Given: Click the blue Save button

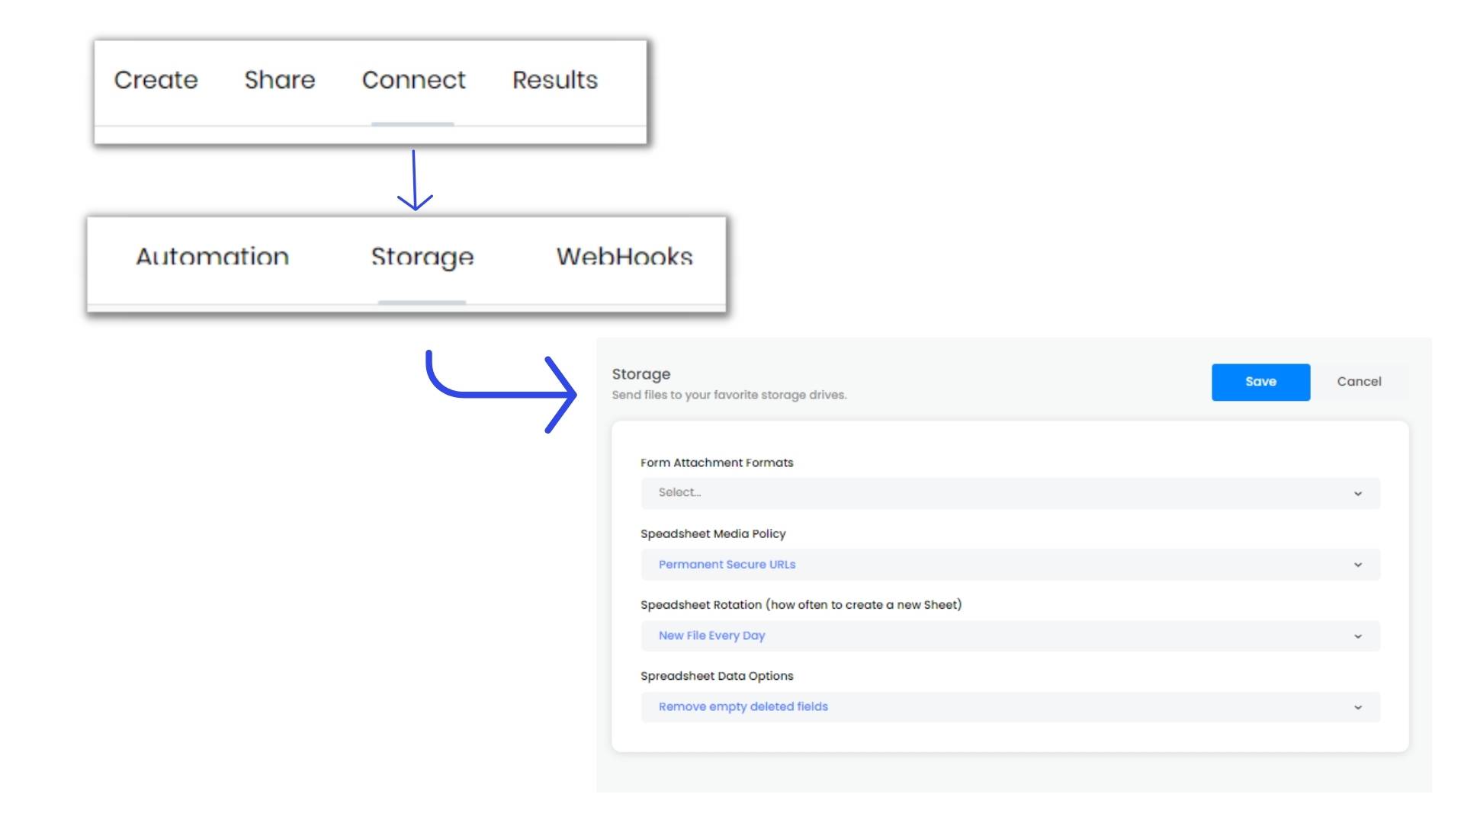Looking at the screenshot, I should pyautogui.click(x=1260, y=382).
